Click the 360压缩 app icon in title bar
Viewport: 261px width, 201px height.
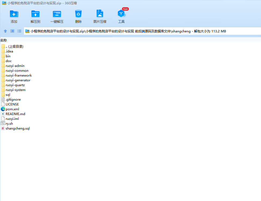tap(4, 3)
